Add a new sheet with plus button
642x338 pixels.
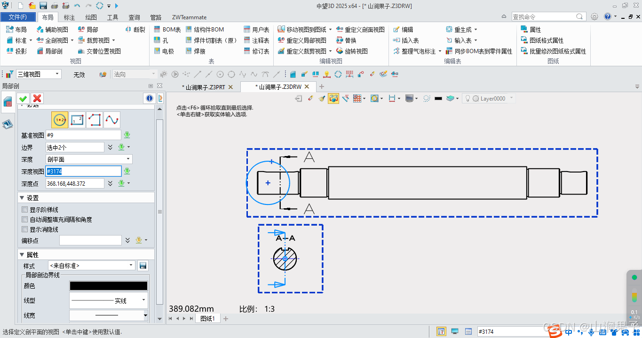pyautogui.click(x=225, y=319)
